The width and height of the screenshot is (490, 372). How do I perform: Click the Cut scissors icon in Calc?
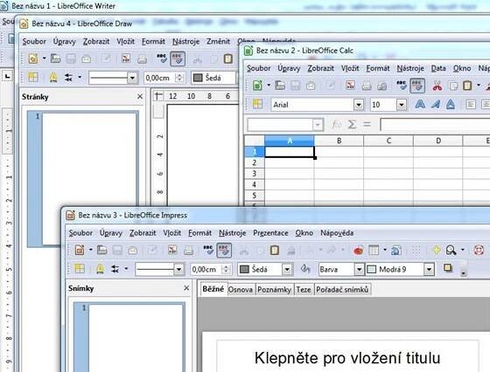437,86
